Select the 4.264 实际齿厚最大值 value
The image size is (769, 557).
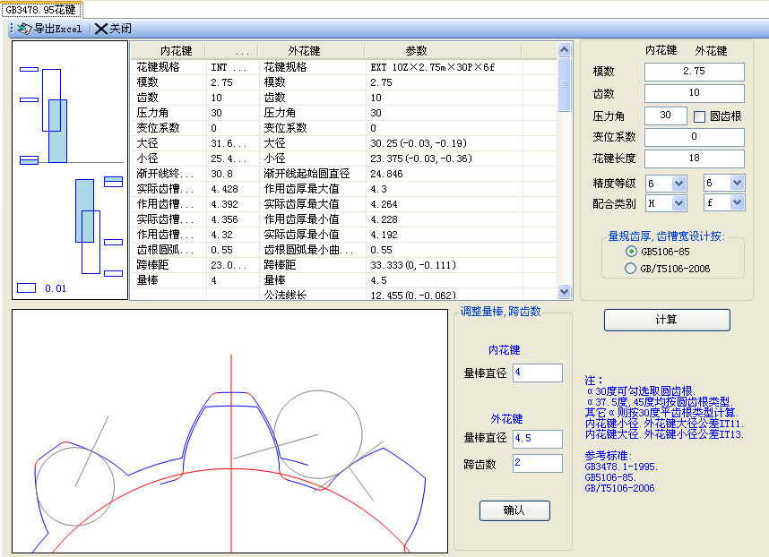pos(444,204)
